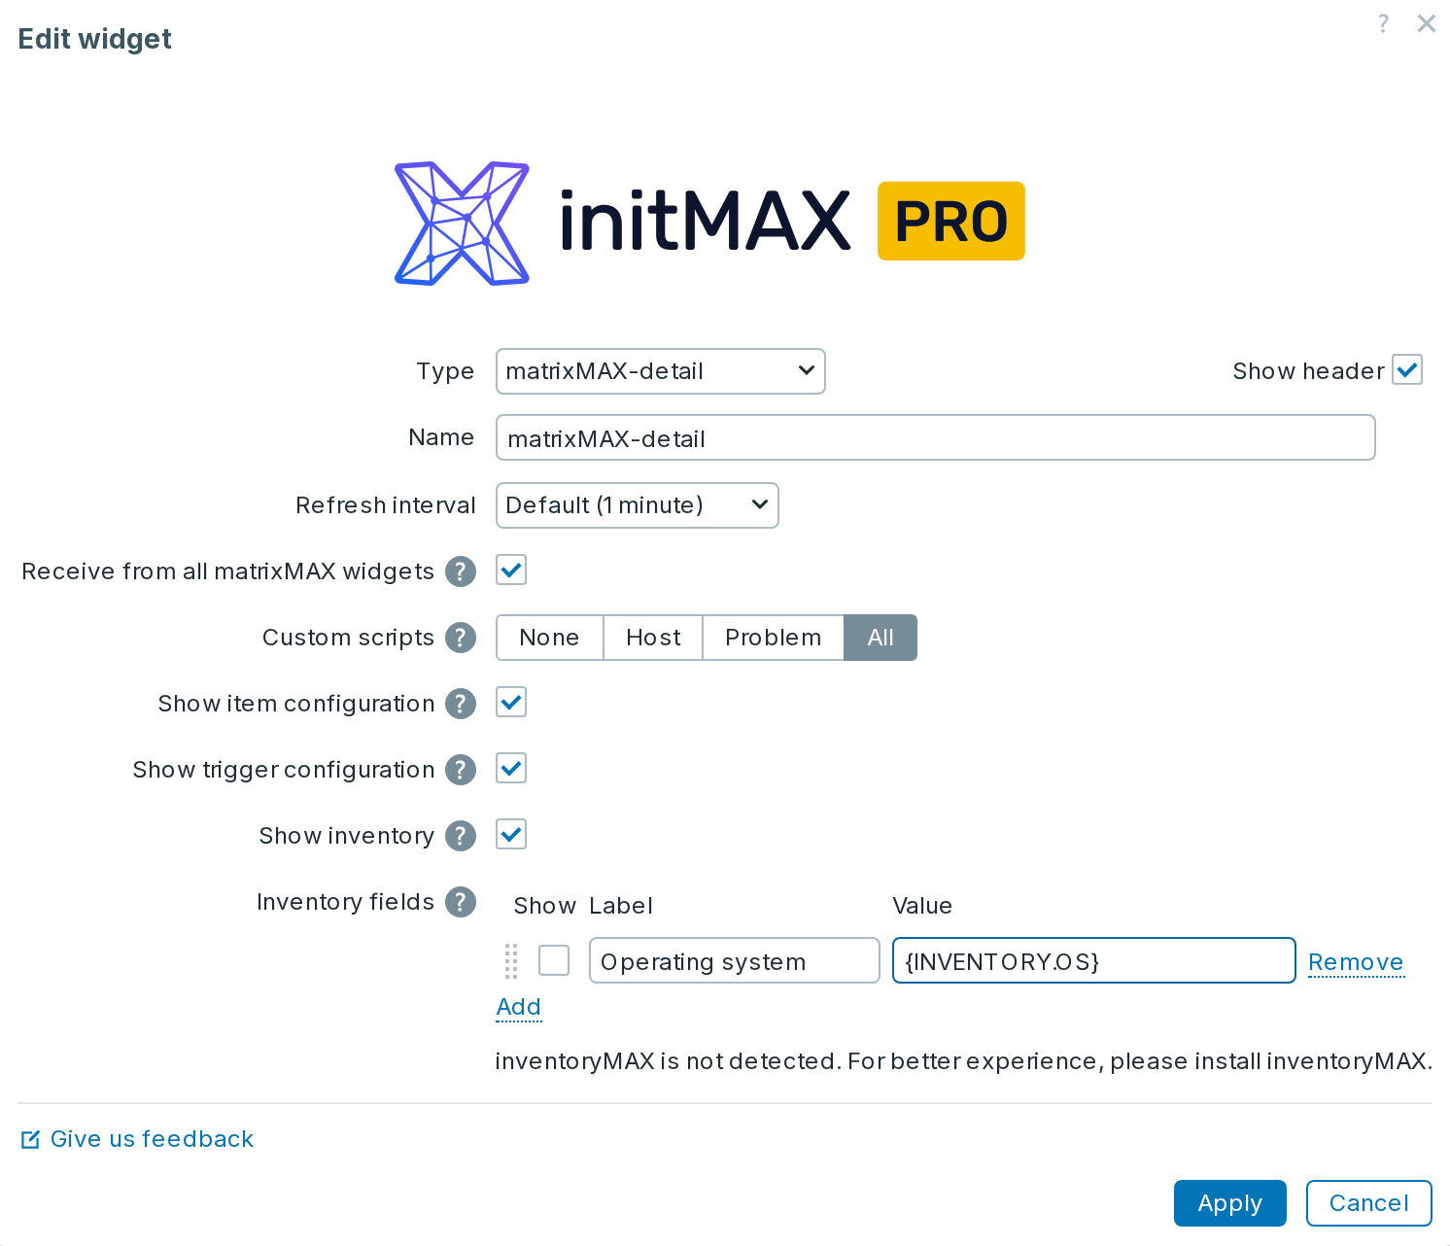Open Give us feedback link
Viewport: 1450px width, 1246px height.
(x=152, y=1139)
